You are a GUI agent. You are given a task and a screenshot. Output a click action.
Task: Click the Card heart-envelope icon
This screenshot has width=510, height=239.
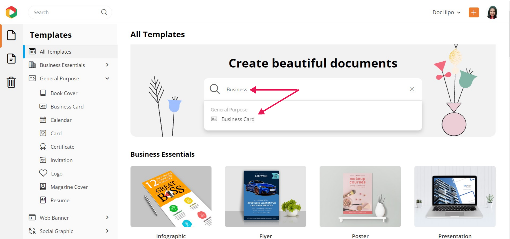[x=43, y=133]
